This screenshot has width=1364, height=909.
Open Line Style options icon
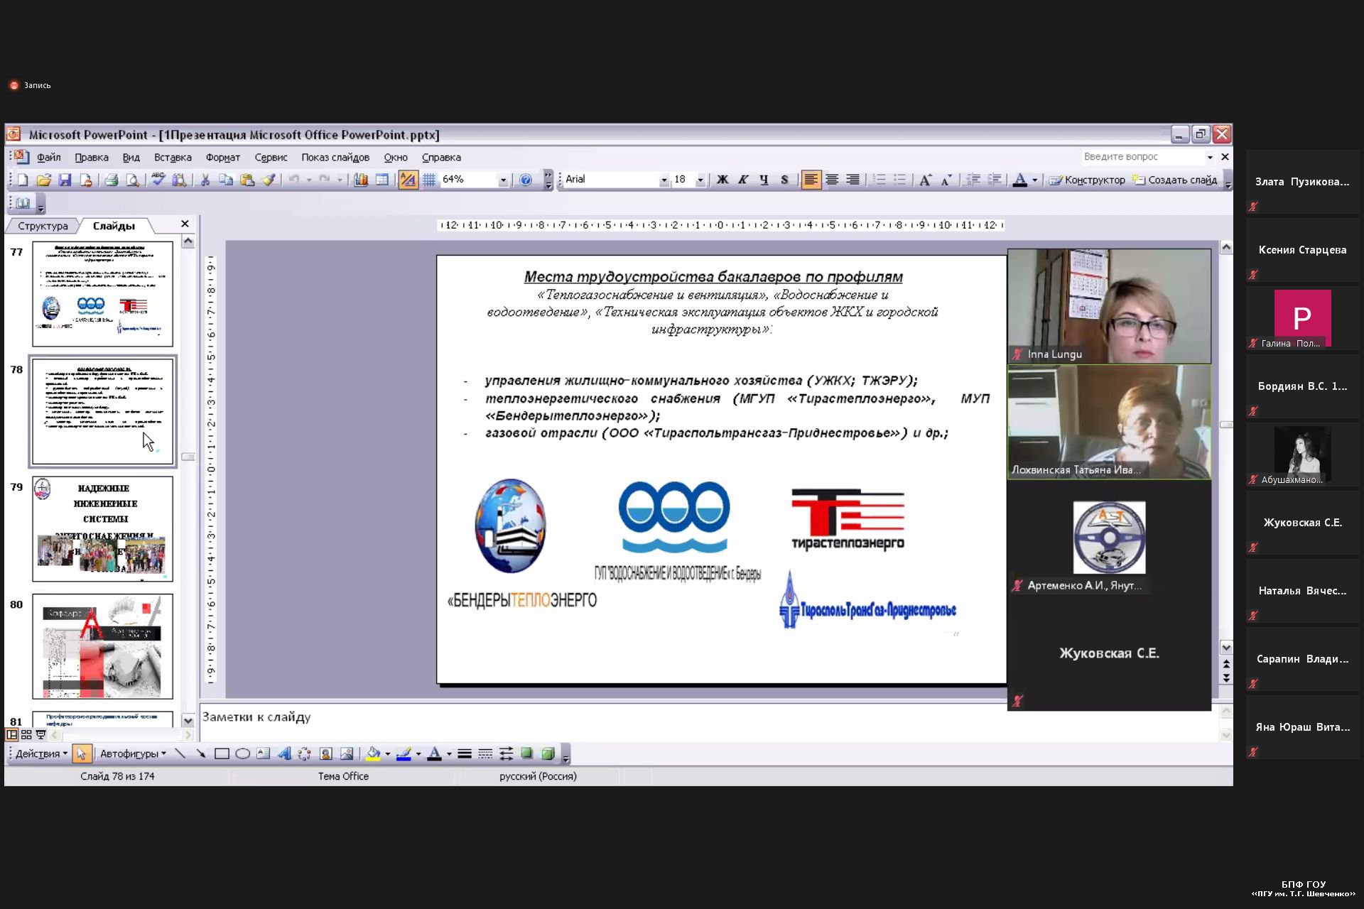(x=465, y=753)
